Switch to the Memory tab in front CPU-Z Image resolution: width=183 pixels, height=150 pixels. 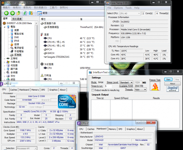click(112, 129)
